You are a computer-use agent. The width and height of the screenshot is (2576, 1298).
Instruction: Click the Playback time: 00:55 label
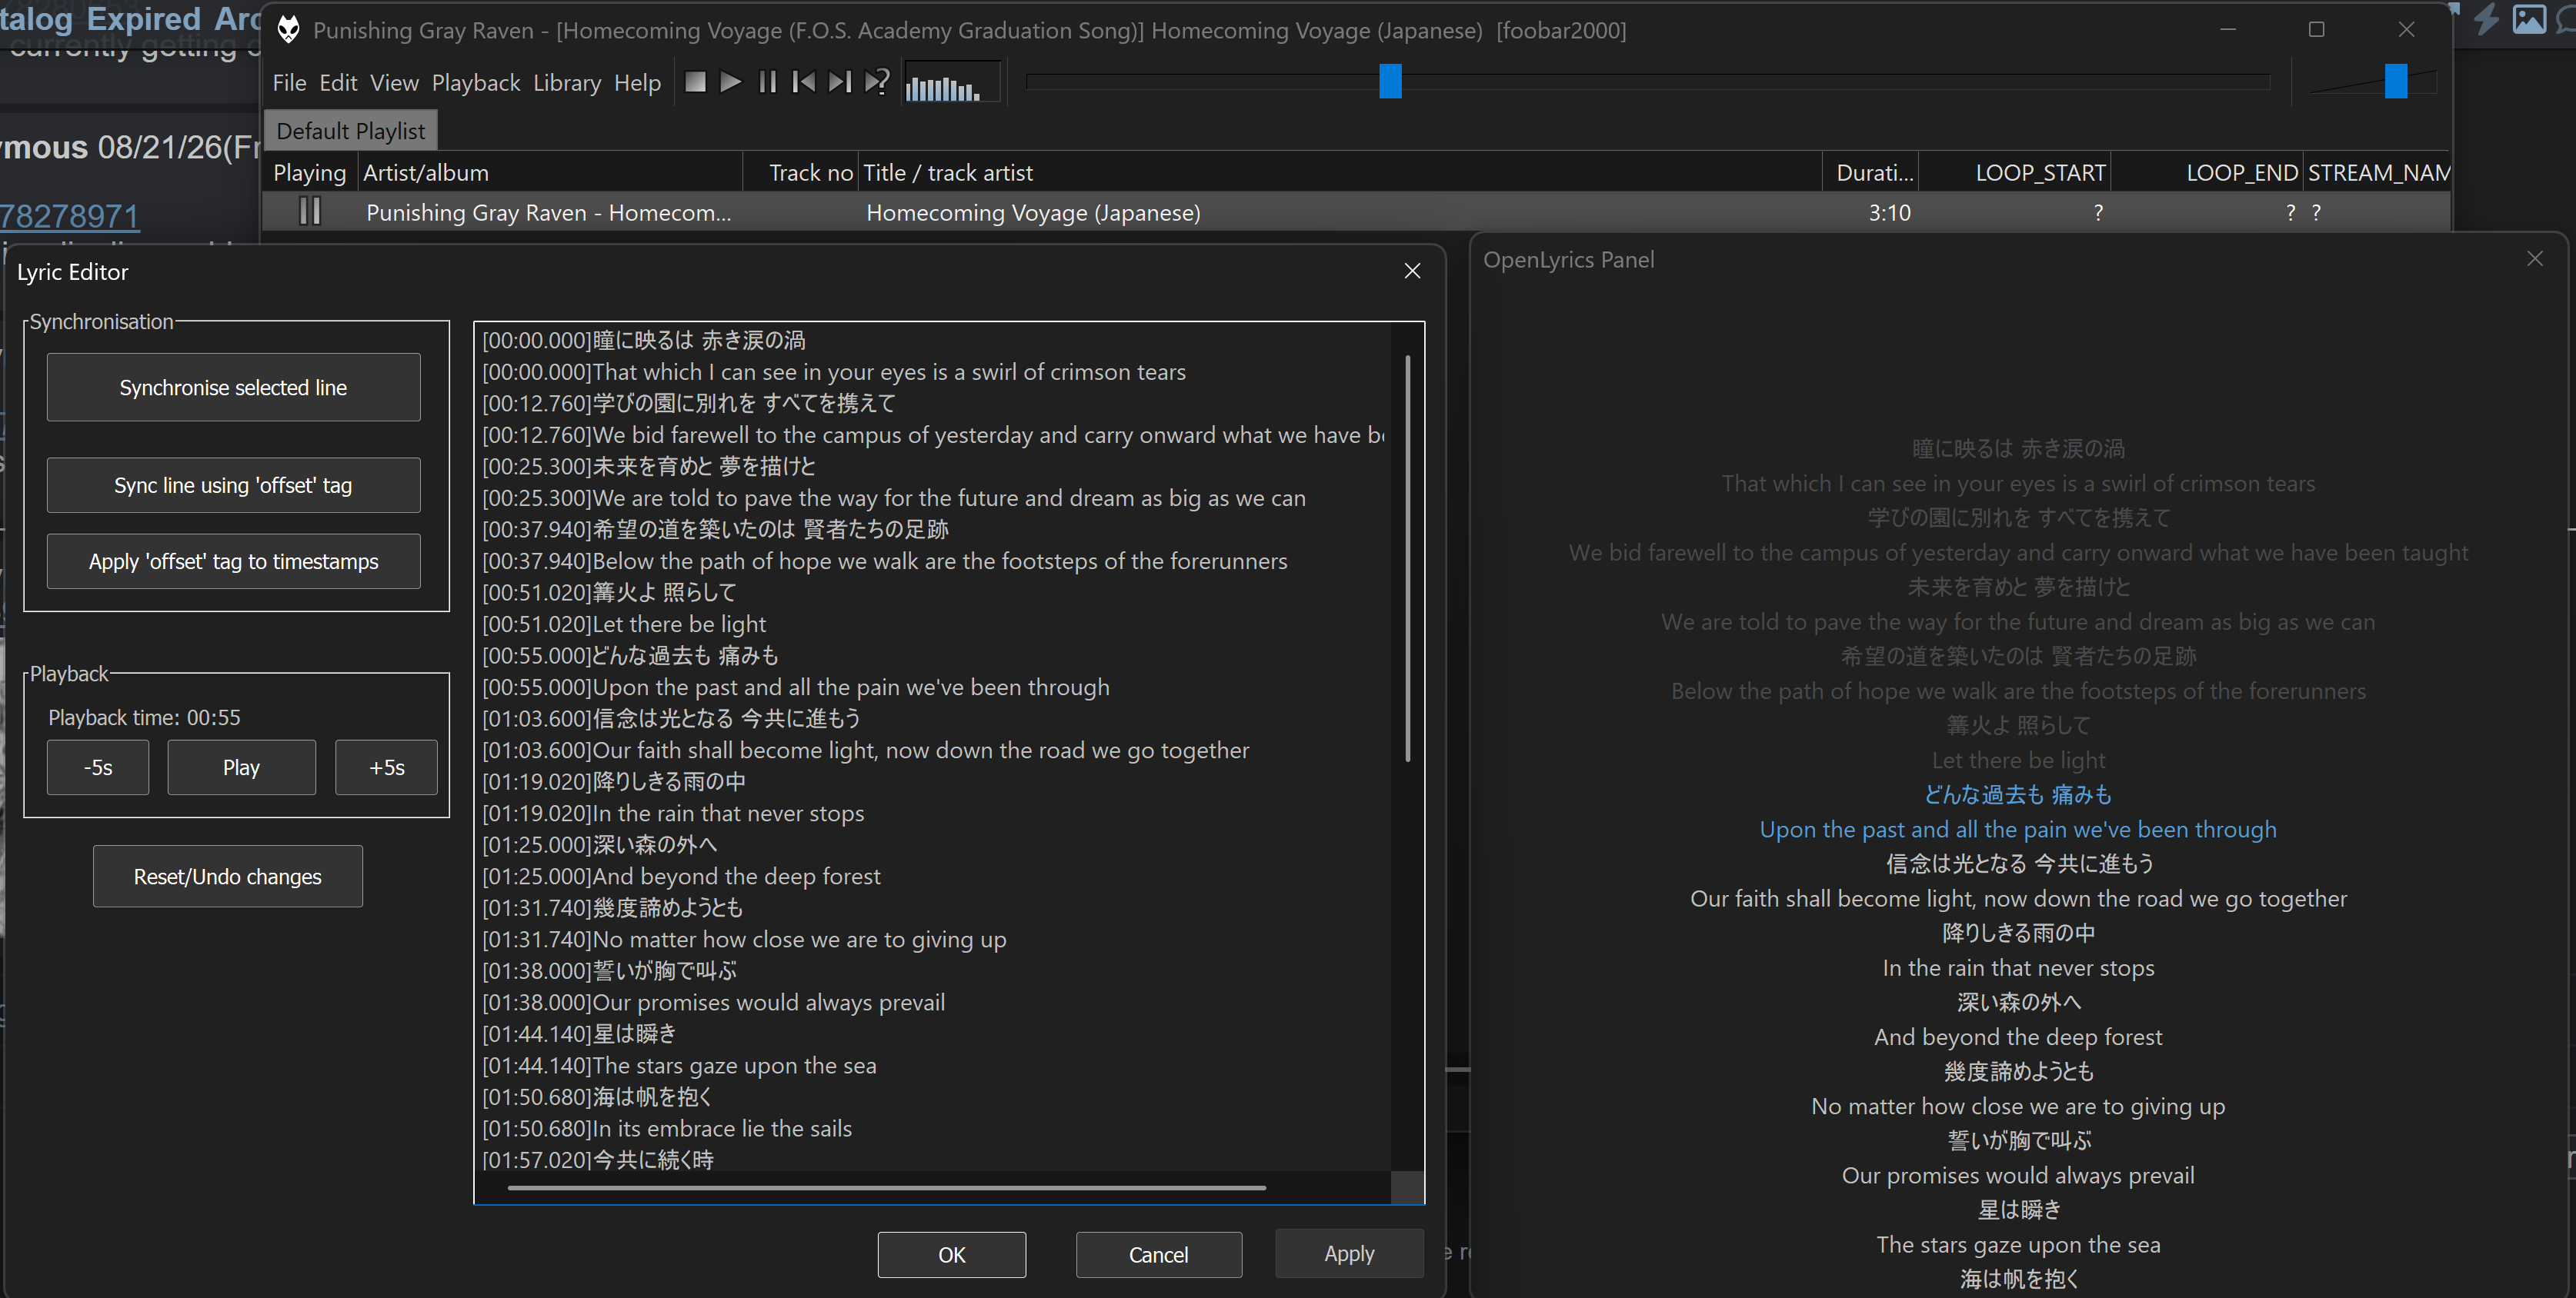click(144, 717)
